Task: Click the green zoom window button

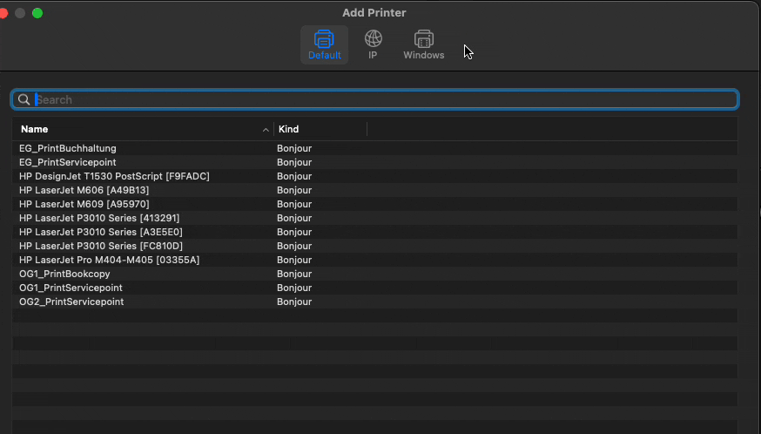Action: tap(37, 13)
